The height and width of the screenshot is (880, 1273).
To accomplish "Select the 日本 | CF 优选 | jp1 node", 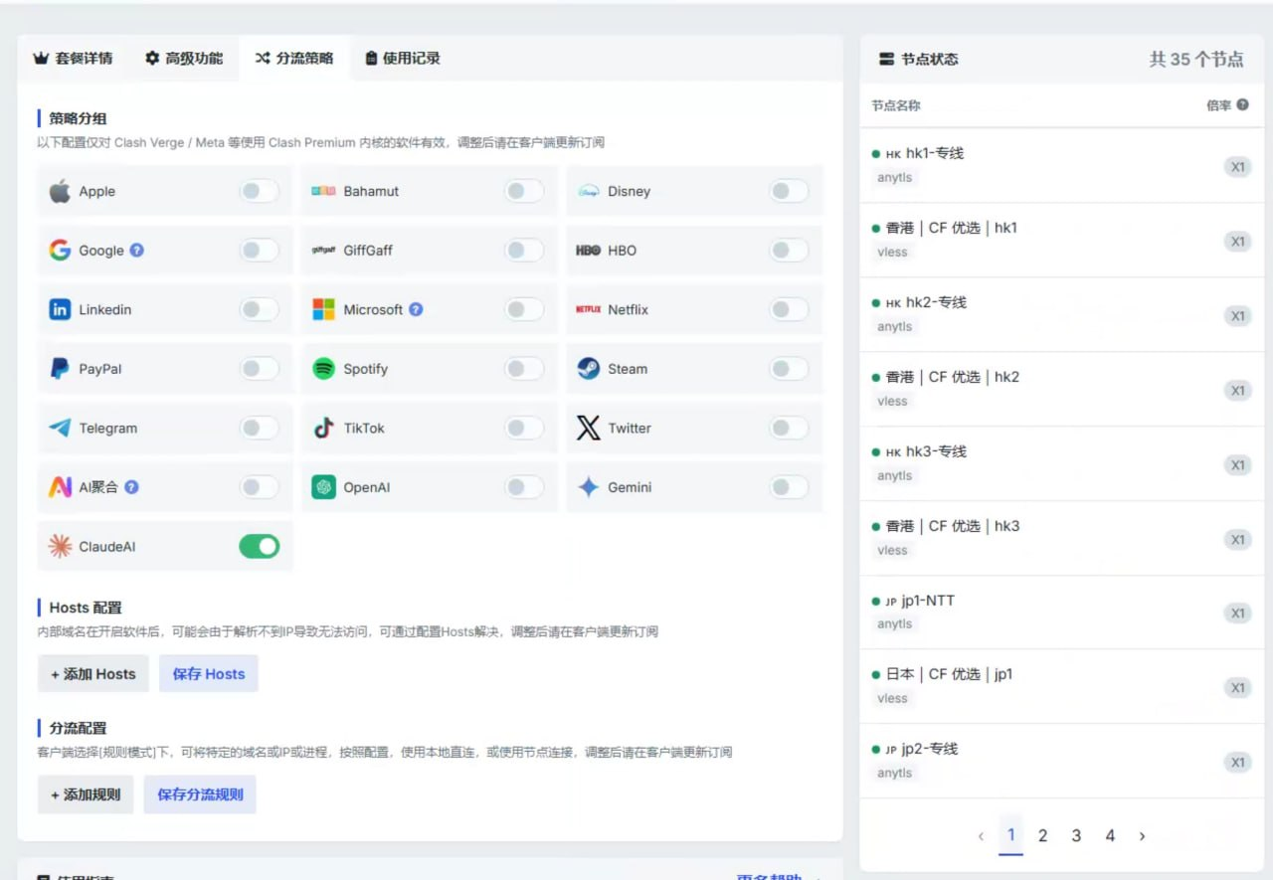I will point(1061,686).
